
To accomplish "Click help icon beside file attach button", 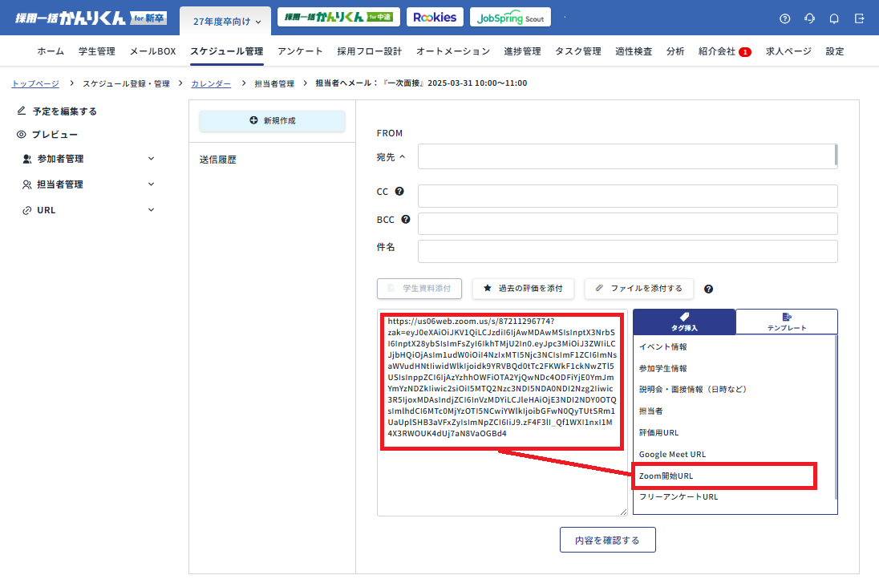I will [708, 289].
